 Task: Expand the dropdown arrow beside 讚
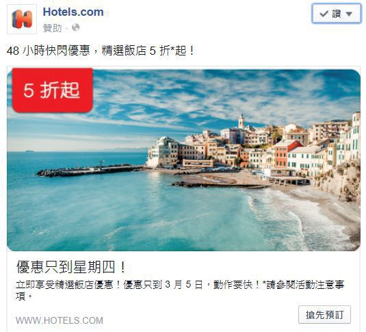coord(349,14)
